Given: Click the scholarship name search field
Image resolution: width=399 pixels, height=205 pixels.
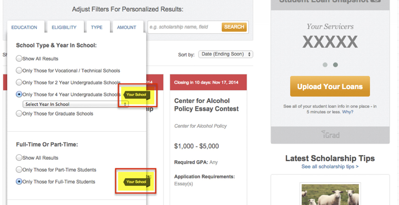Looking at the screenshot, I should point(184,27).
